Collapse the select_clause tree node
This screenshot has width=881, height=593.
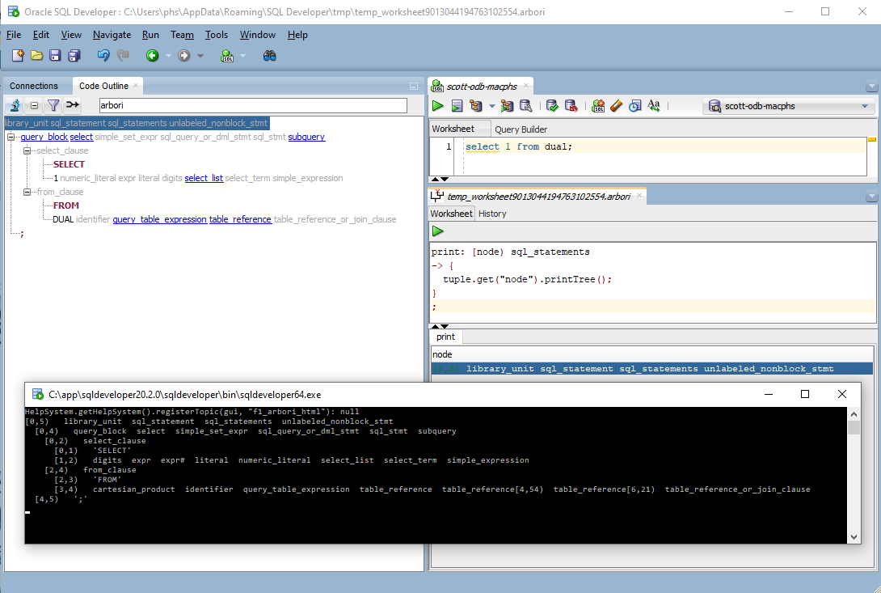pyautogui.click(x=27, y=150)
